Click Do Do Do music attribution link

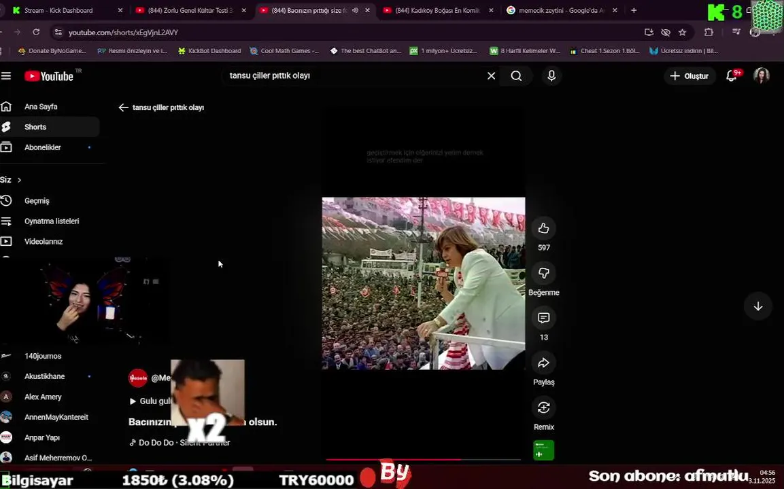click(180, 443)
